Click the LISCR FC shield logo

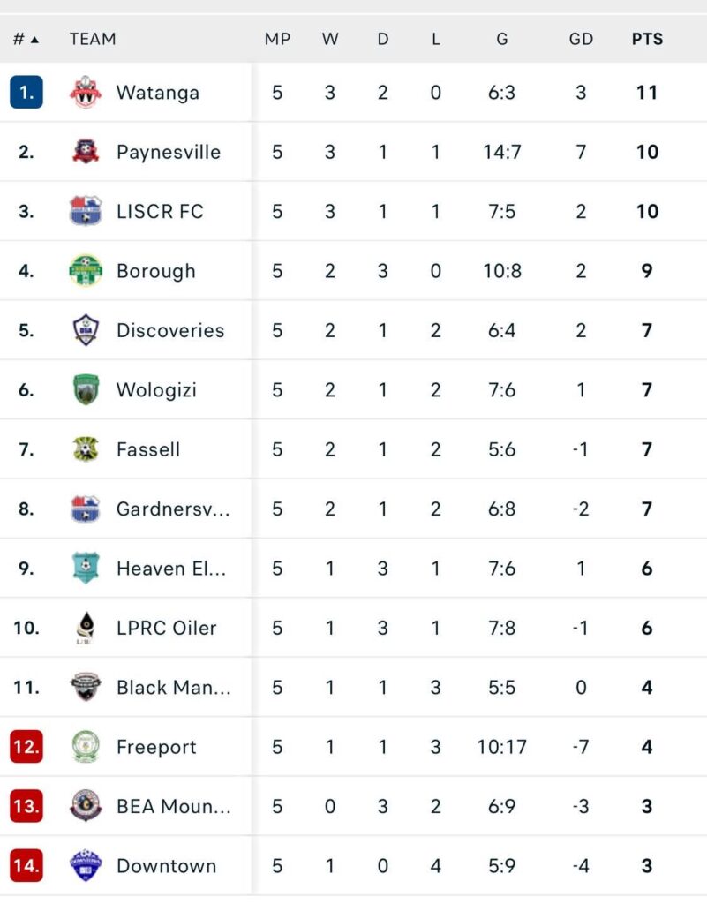point(86,211)
